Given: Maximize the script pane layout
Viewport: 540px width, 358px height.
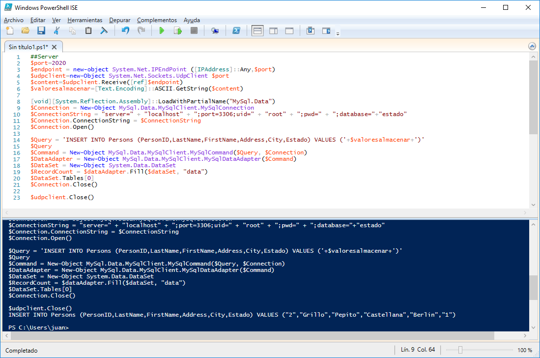Looking at the screenshot, I should coord(289,31).
